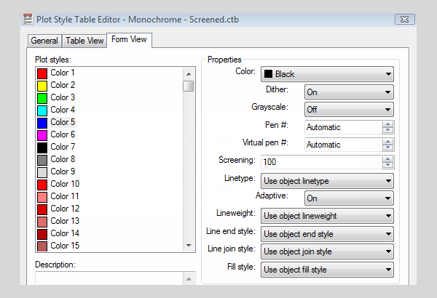Open the Line end style dropdown
The image size is (437, 298).
[327, 234]
